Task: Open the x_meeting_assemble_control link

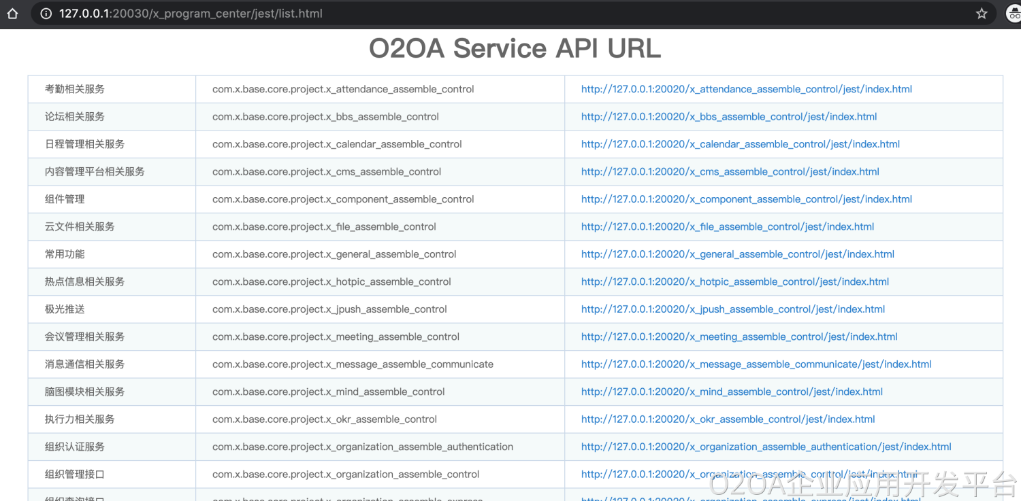Action: (739, 337)
